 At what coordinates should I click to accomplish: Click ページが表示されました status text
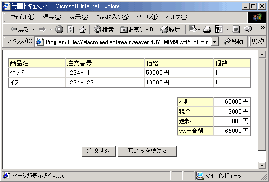(39, 176)
